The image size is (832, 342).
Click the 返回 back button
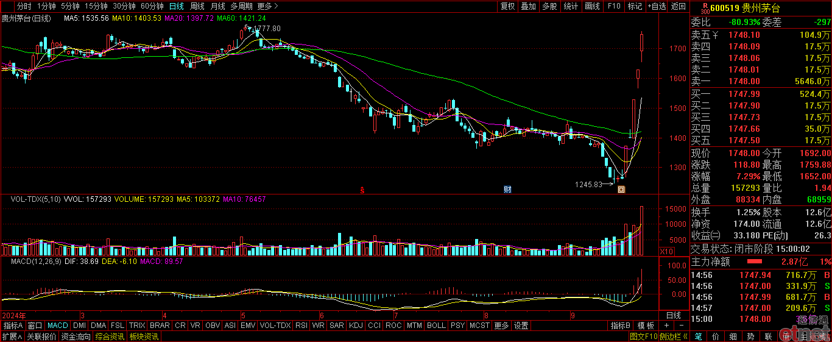[x=678, y=6]
